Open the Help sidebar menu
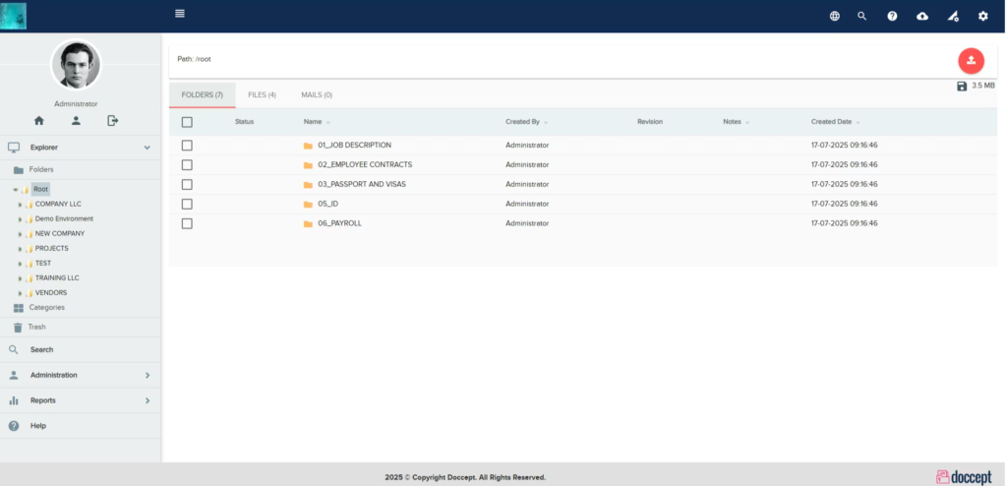This screenshot has height=486, width=1007. coord(81,426)
